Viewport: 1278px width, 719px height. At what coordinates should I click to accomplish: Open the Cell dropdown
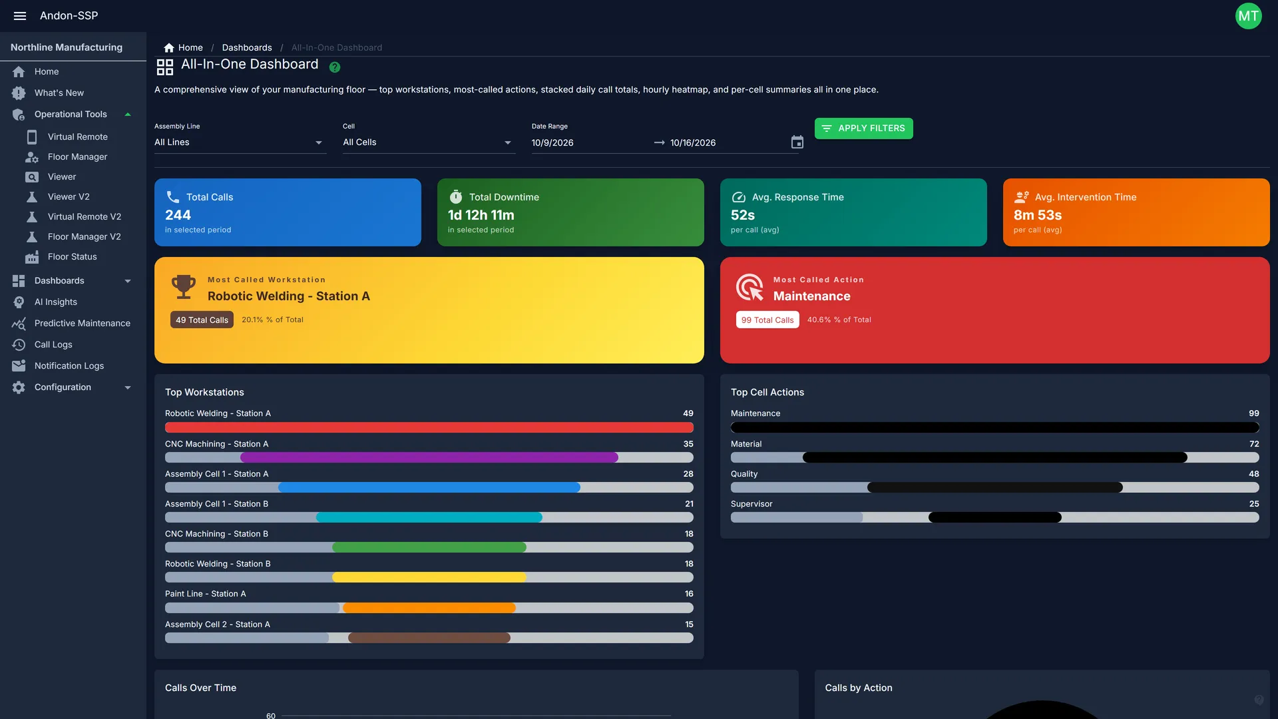coord(429,142)
